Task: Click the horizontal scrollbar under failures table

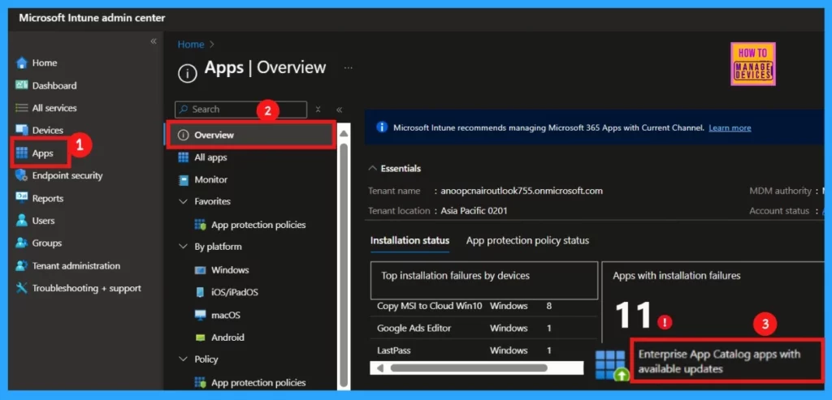Action: (469, 368)
